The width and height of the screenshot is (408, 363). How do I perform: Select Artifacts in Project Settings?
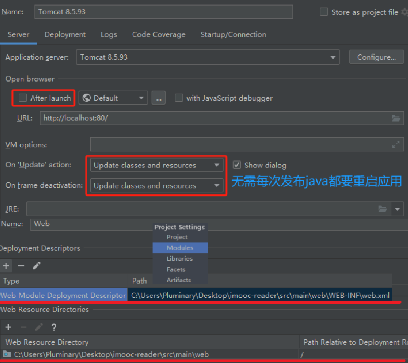pos(180,280)
